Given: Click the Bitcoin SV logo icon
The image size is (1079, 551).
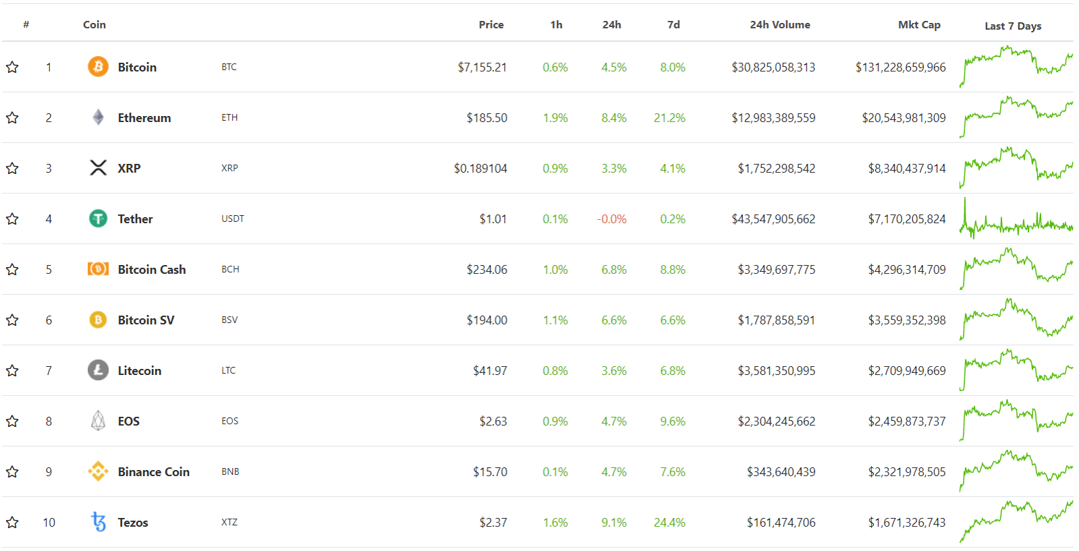Looking at the screenshot, I should pyautogui.click(x=98, y=320).
